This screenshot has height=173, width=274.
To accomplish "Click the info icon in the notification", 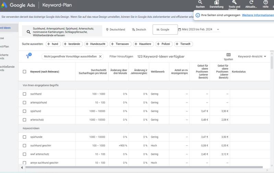I will click(x=198, y=15).
